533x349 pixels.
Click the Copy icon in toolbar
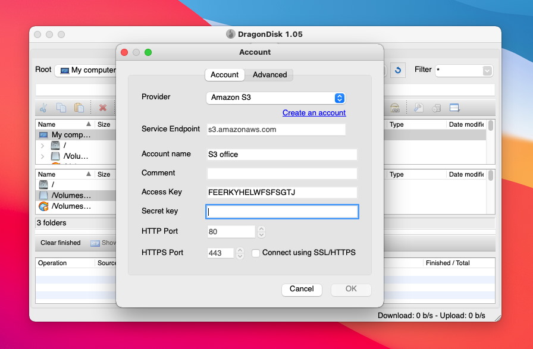pyautogui.click(x=61, y=108)
